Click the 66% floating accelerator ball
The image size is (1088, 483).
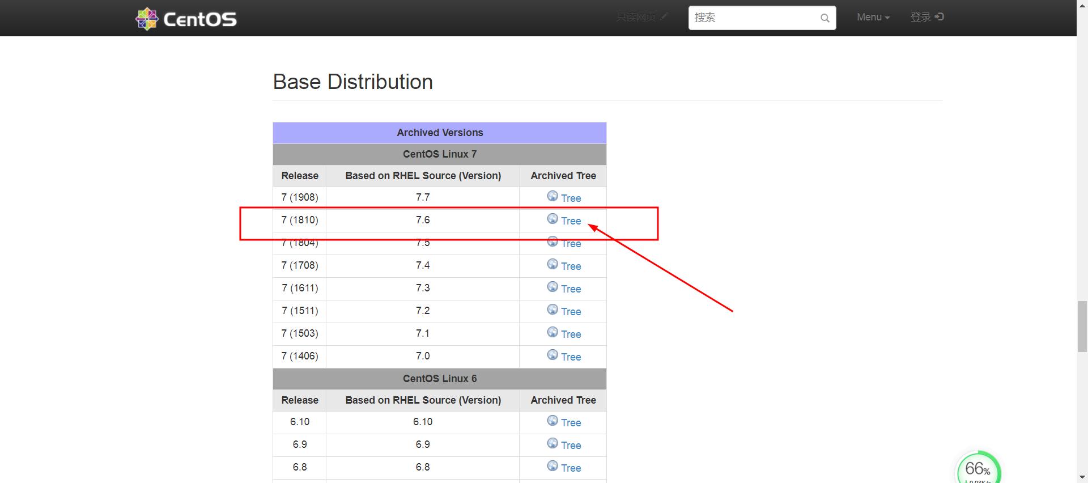[x=979, y=468]
